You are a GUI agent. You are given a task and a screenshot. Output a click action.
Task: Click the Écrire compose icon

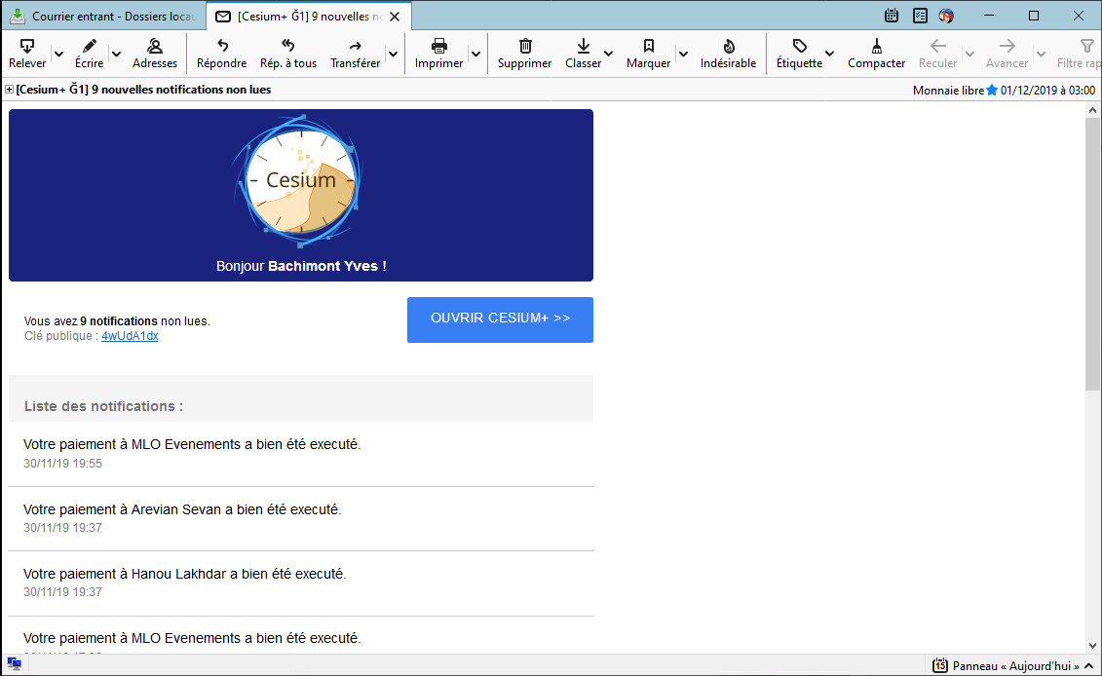90,47
